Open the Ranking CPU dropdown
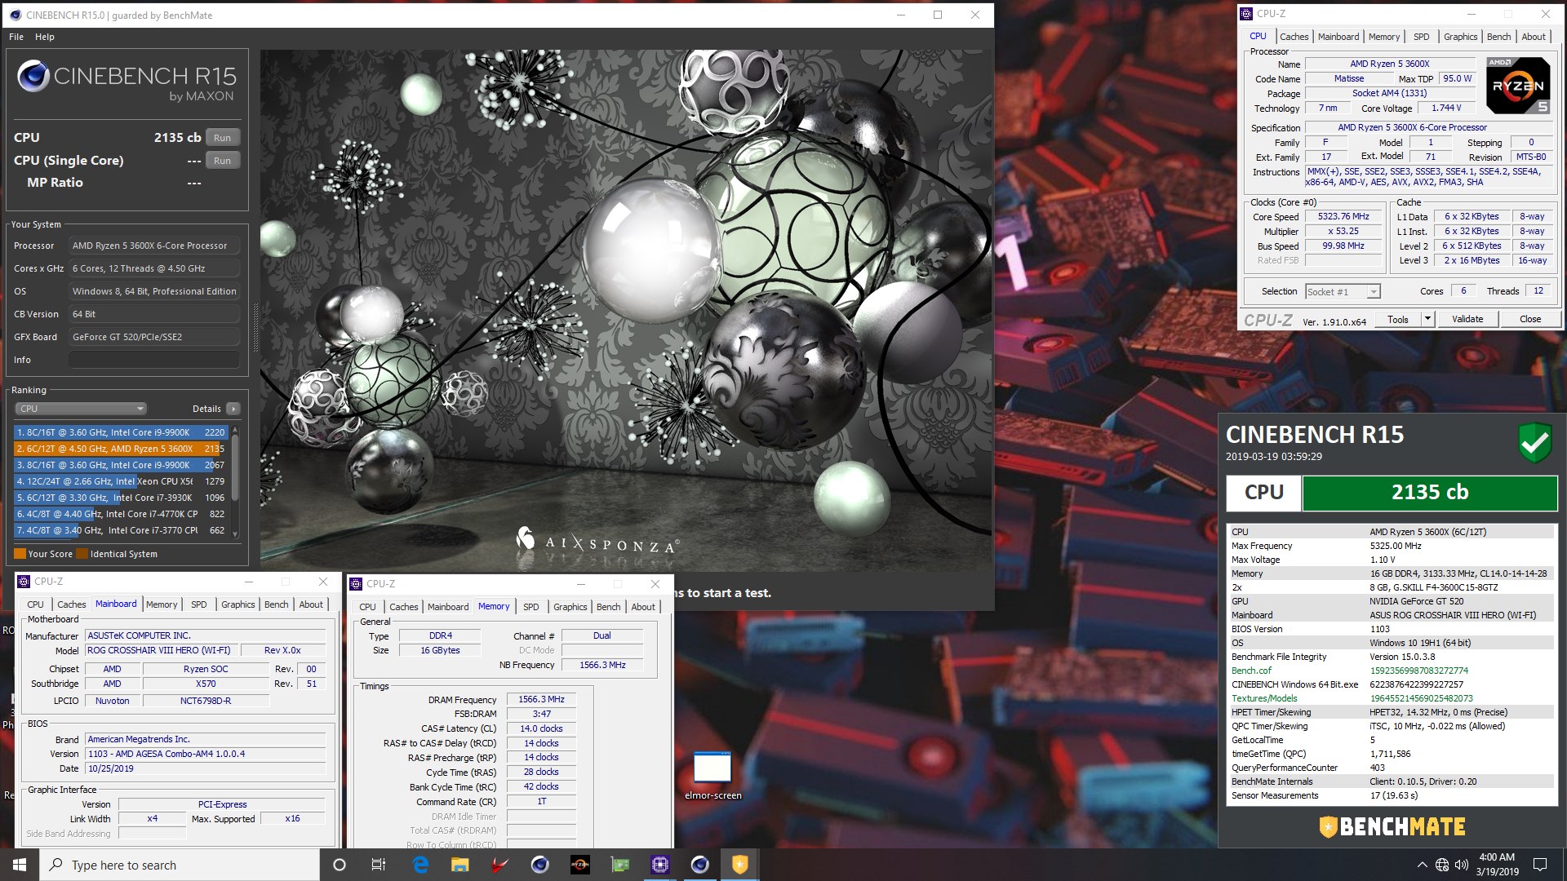Image resolution: width=1567 pixels, height=881 pixels. pyautogui.click(x=80, y=409)
